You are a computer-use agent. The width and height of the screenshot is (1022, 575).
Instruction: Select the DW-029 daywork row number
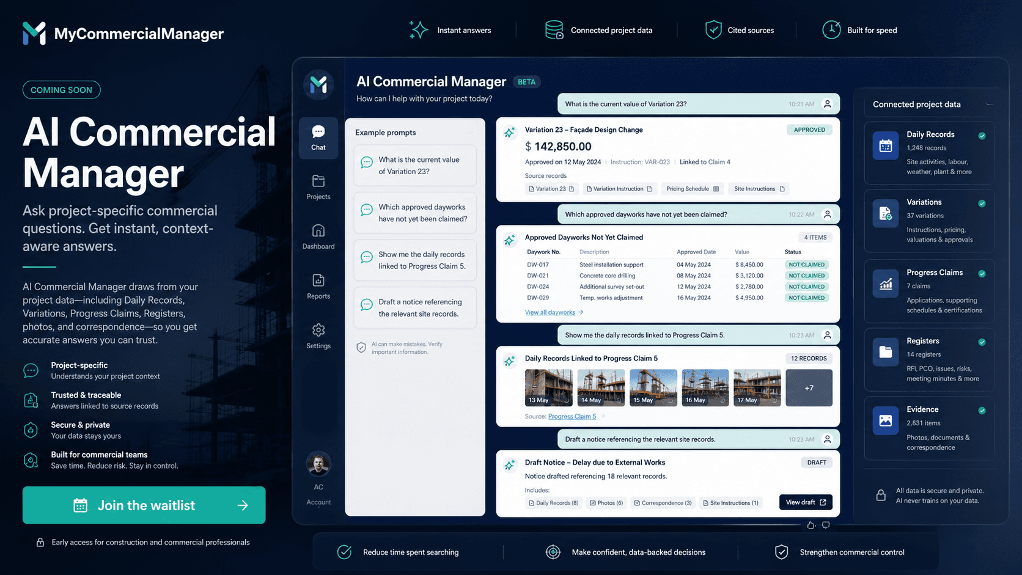(538, 298)
